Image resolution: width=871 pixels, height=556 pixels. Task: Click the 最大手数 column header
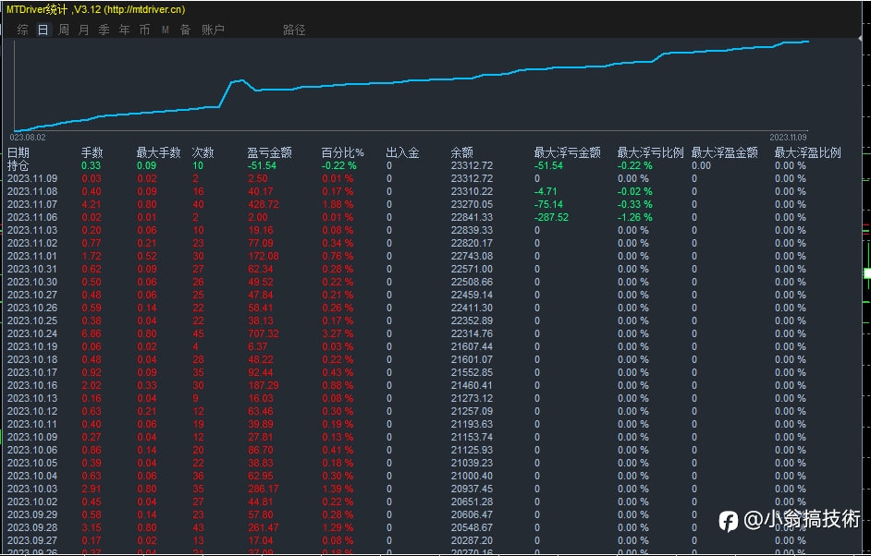pos(159,152)
